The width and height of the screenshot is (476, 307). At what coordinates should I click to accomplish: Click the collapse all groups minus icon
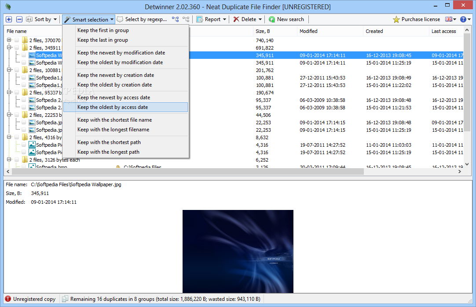(x=19, y=19)
